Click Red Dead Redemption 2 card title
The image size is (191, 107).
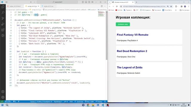click(132, 51)
